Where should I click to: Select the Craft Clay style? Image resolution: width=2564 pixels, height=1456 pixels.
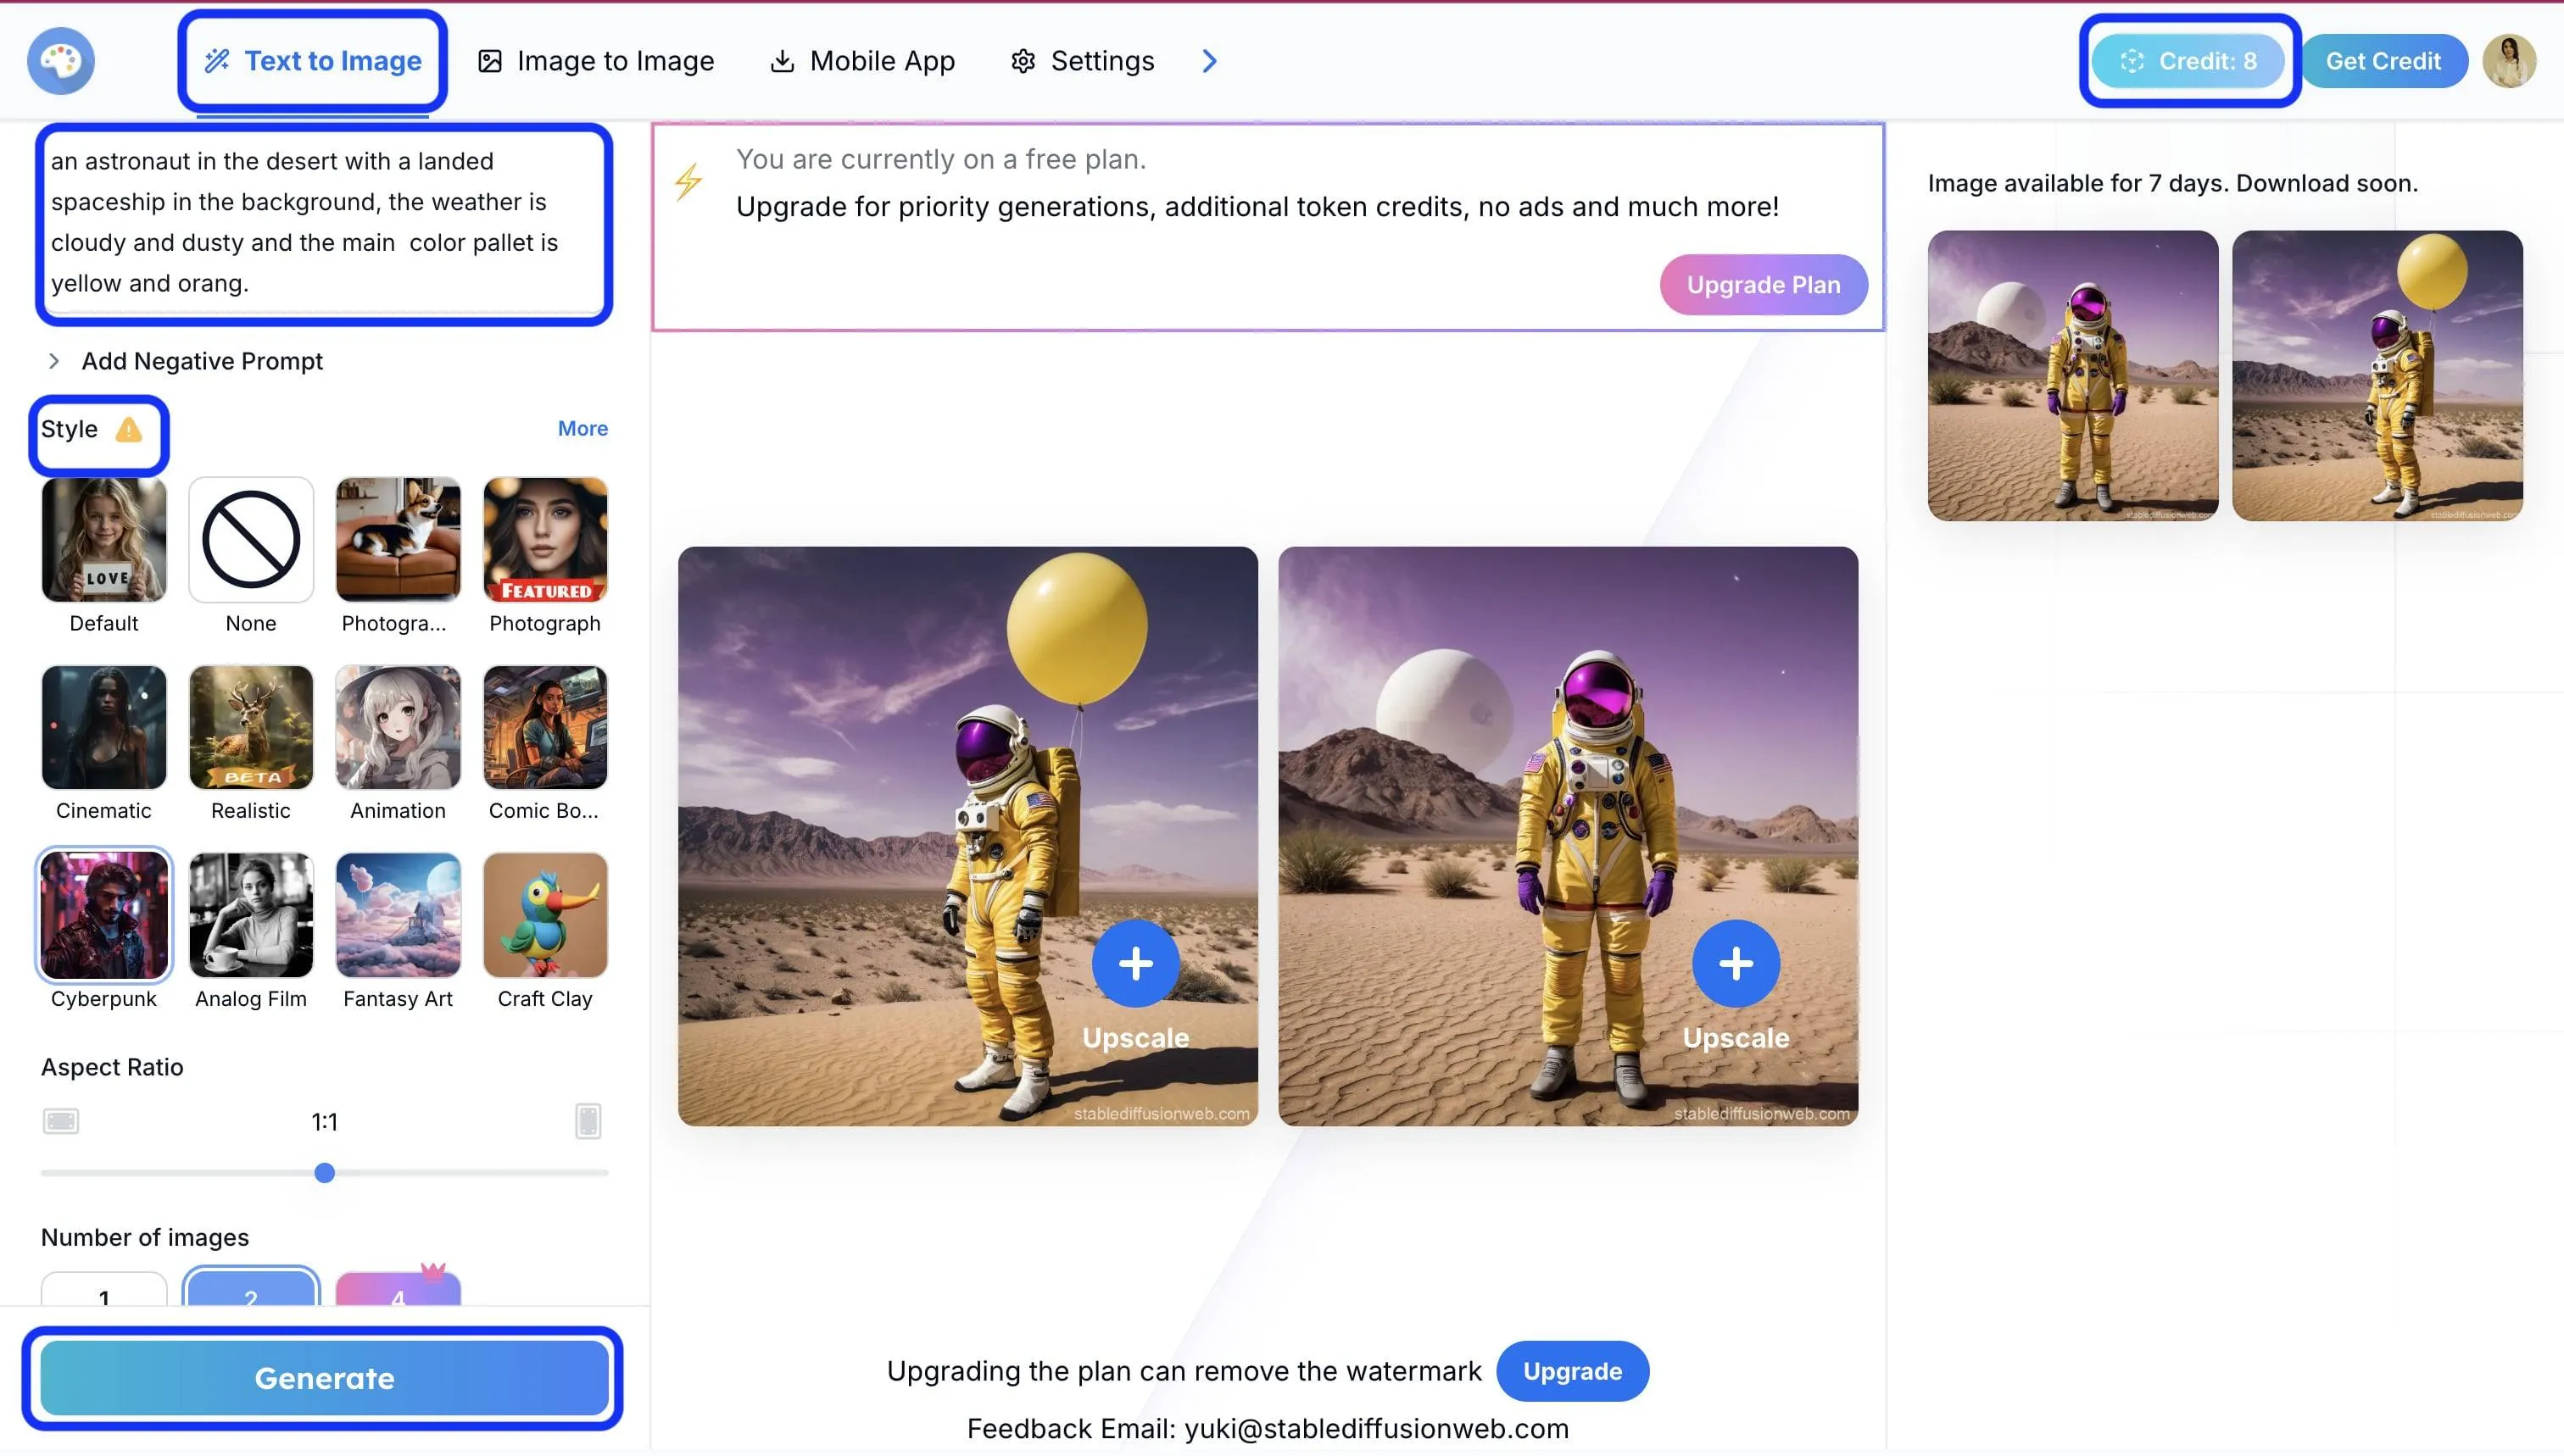(545, 915)
